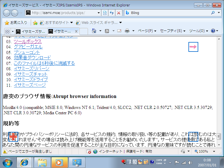Open the blue Help question mark icon
The width and height of the screenshot is (224, 168).
pyautogui.click(x=213, y=31)
